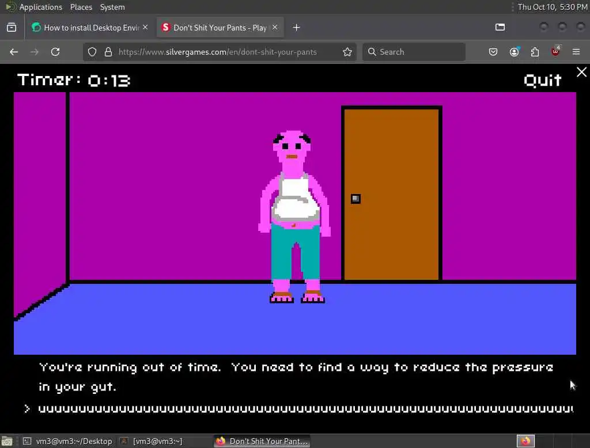
Task: Click the date and time clock
Action: [x=553, y=7]
